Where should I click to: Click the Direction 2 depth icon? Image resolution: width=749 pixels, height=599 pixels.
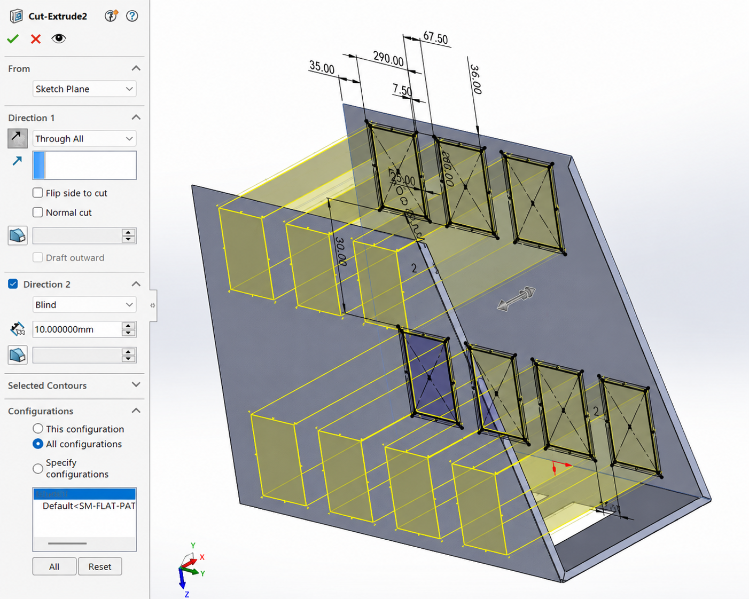(x=18, y=329)
